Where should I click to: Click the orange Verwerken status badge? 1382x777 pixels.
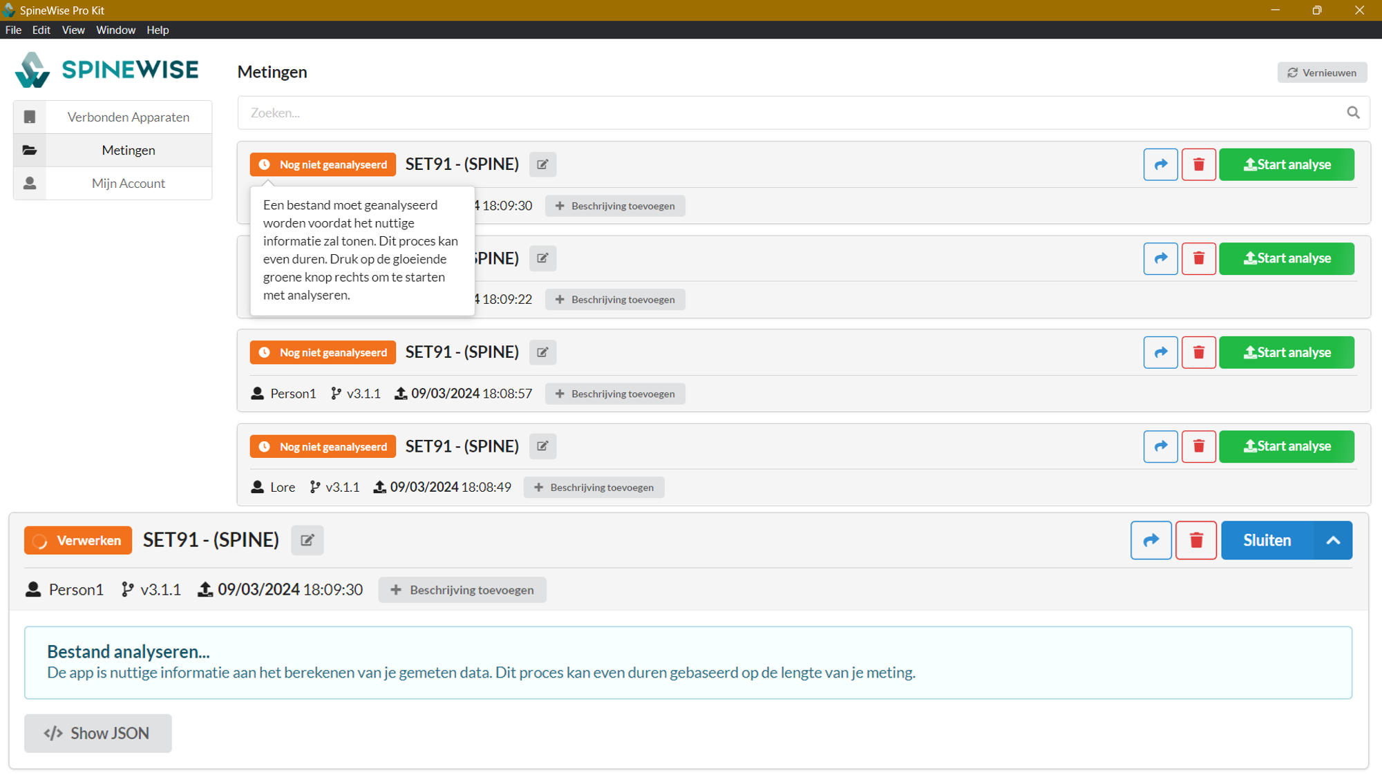(x=78, y=540)
